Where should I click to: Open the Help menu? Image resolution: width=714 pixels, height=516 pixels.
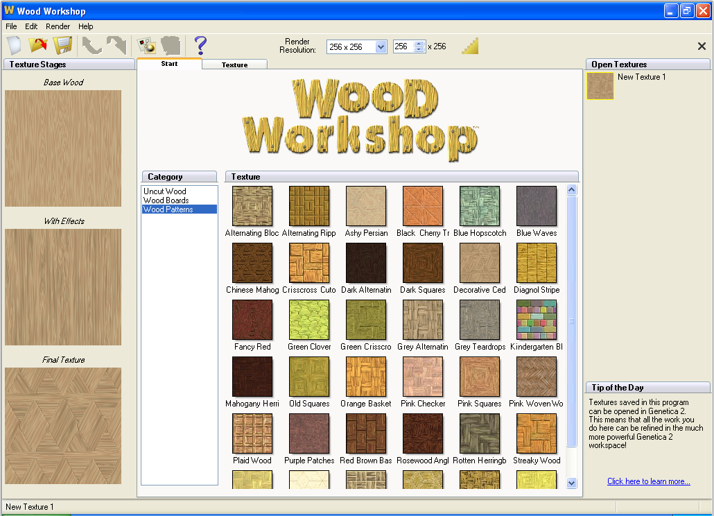[85, 26]
